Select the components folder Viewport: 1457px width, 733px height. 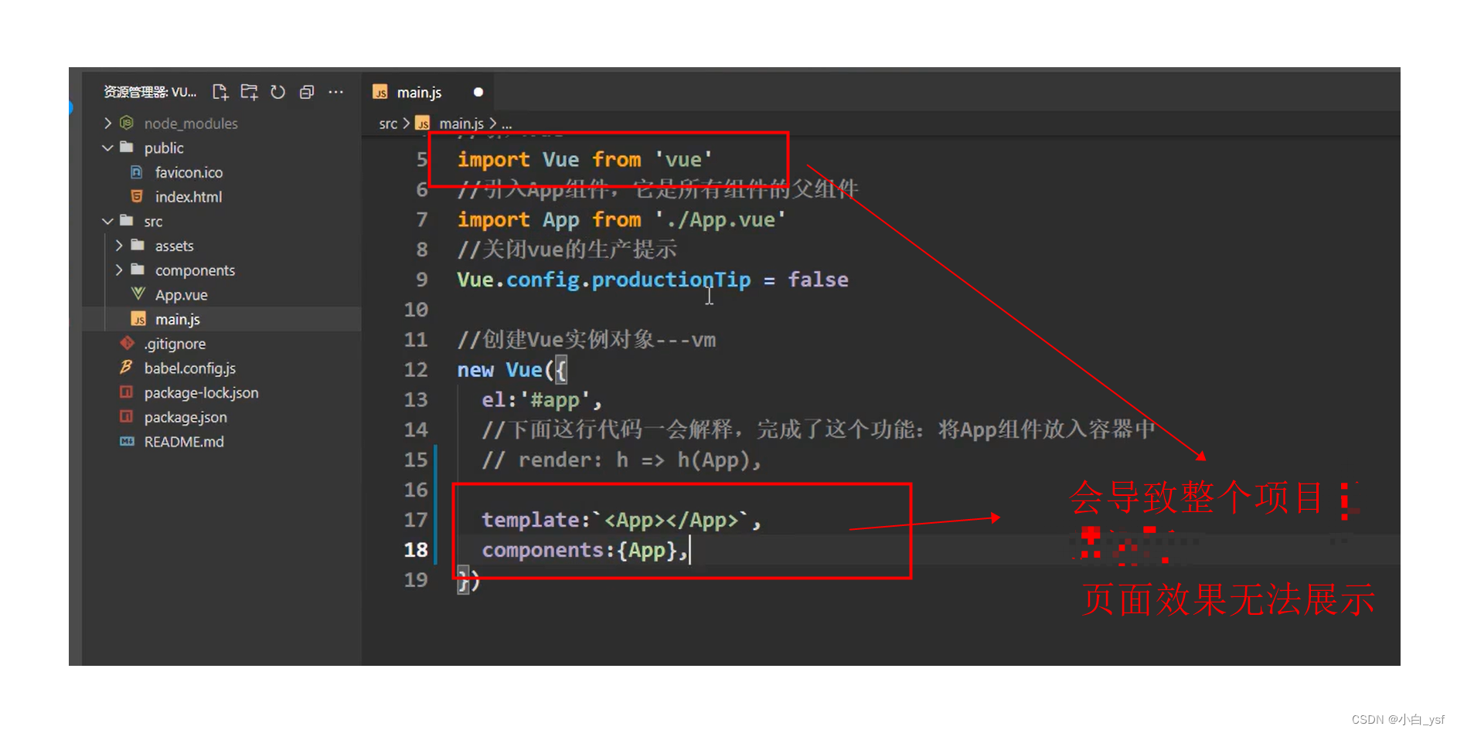(222, 270)
